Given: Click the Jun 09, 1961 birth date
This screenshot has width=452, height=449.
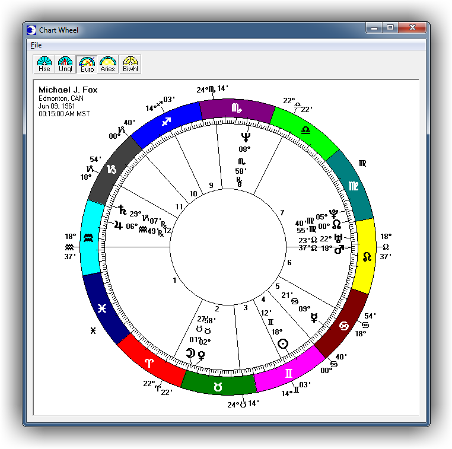Looking at the screenshot, I should (x=56, y=106).
